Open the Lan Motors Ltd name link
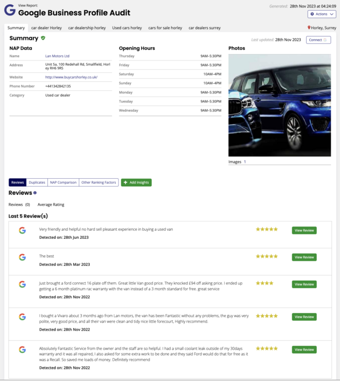 57,56
